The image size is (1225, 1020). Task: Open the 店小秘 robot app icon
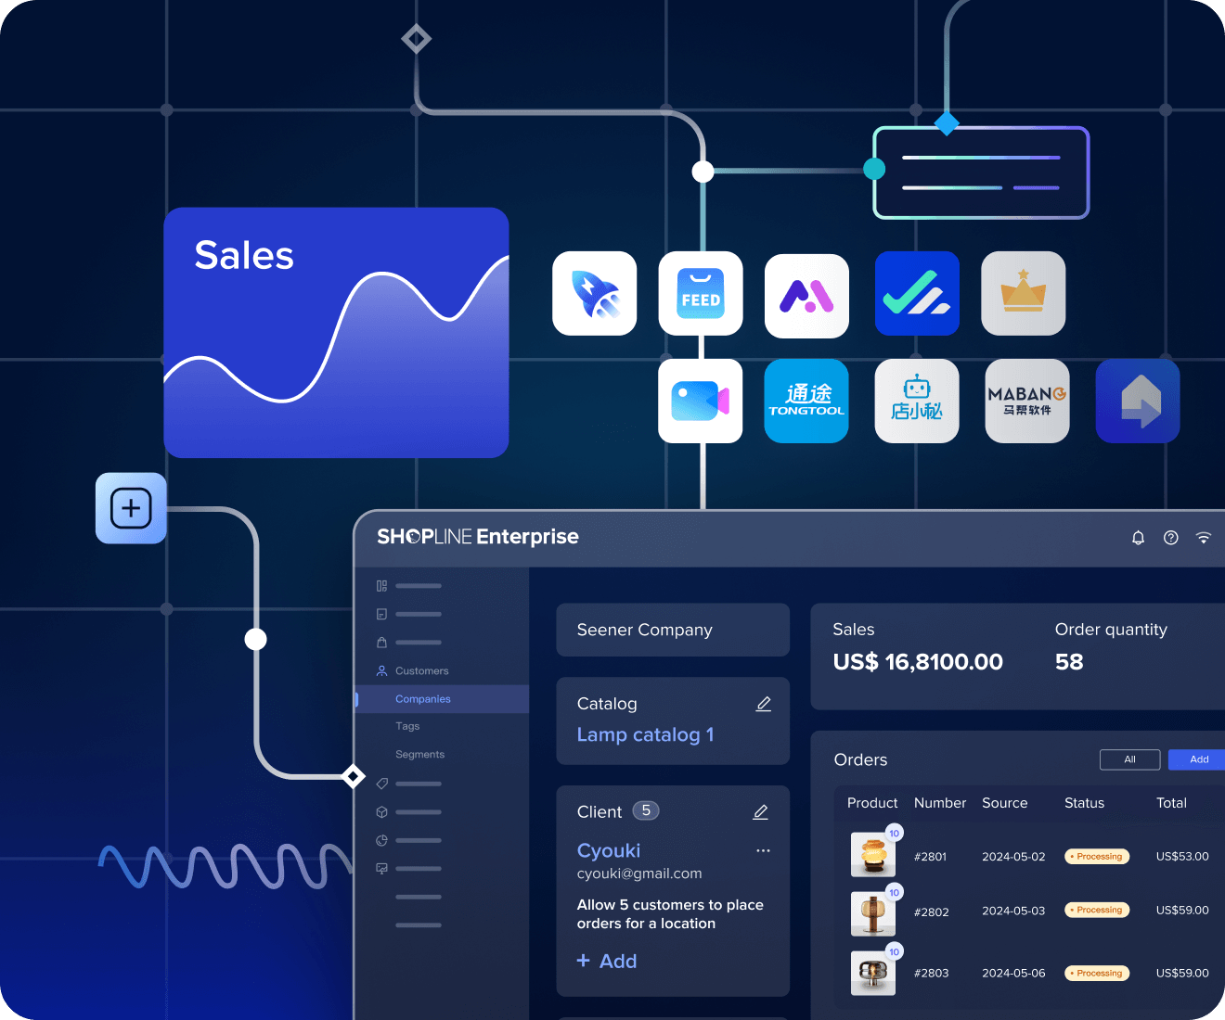(917, 401)
